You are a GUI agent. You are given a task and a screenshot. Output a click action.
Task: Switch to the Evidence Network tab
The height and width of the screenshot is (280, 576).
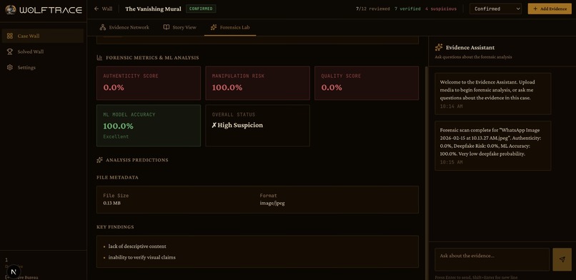point(124,27)
